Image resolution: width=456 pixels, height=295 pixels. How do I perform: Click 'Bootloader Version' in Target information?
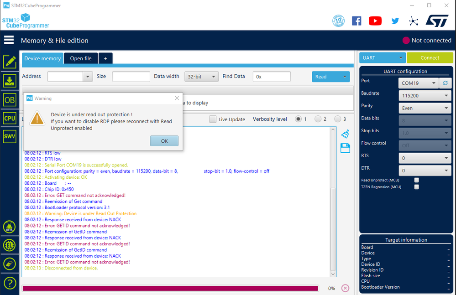point(380,287)
